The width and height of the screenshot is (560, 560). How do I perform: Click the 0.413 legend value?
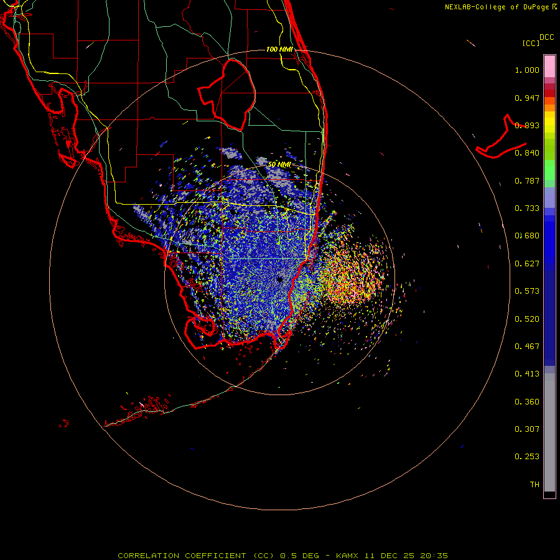[527, 374]
